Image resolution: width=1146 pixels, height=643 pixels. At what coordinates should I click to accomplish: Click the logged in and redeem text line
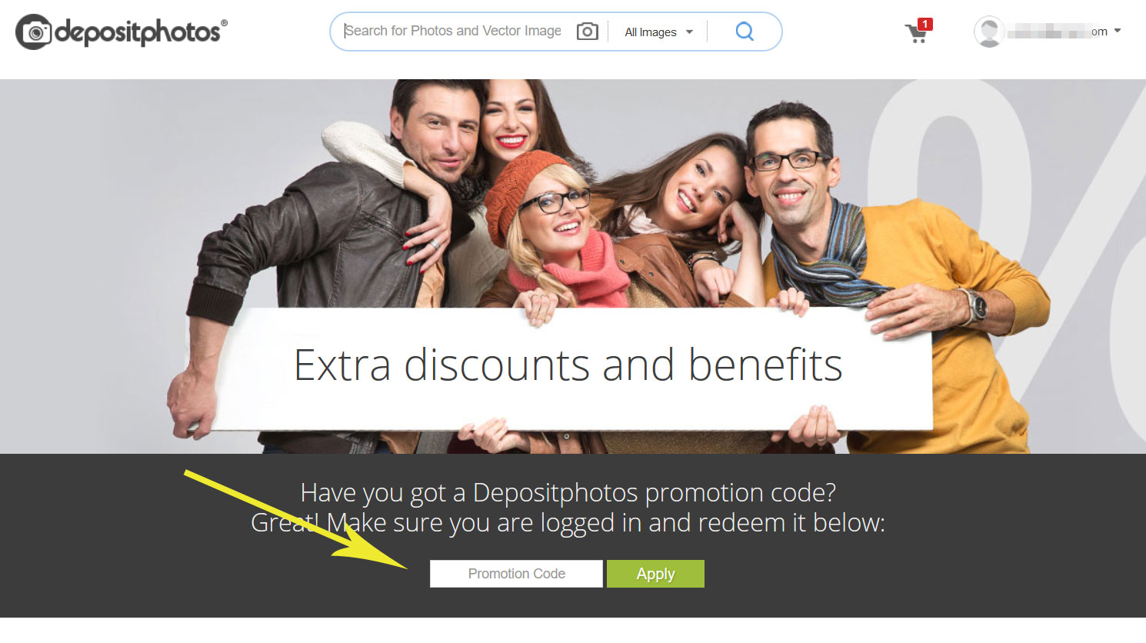568,523
